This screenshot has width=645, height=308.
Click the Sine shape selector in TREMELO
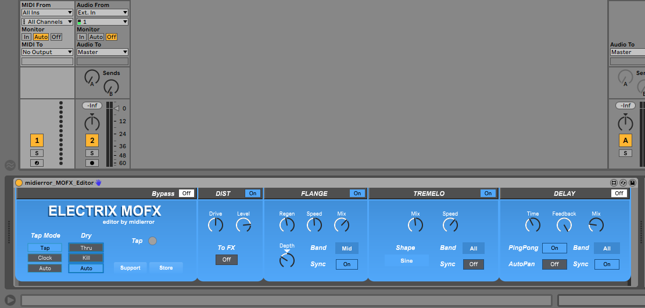coord(406,261)
